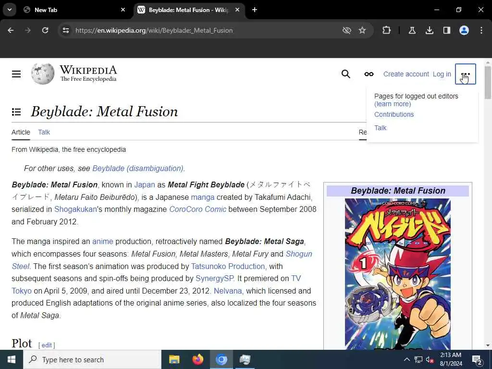The width and height of the screenshot is (492, 369).
Task: Open the Chrome three-dot menu
Action: pyautogui.click(x=481, y=30)
